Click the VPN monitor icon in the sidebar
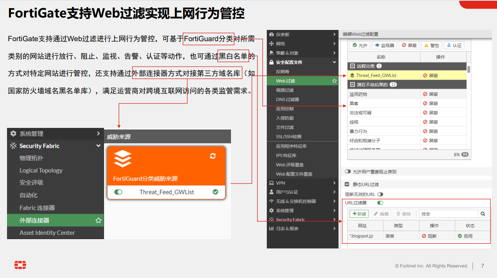The width and height of the screenshot is (497, 278). point(271,183)
